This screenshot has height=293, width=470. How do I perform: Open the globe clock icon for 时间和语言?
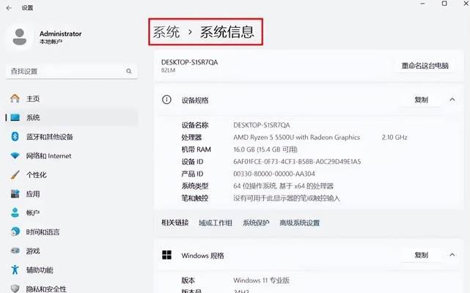pyautogui.click(x=15, y=231)
